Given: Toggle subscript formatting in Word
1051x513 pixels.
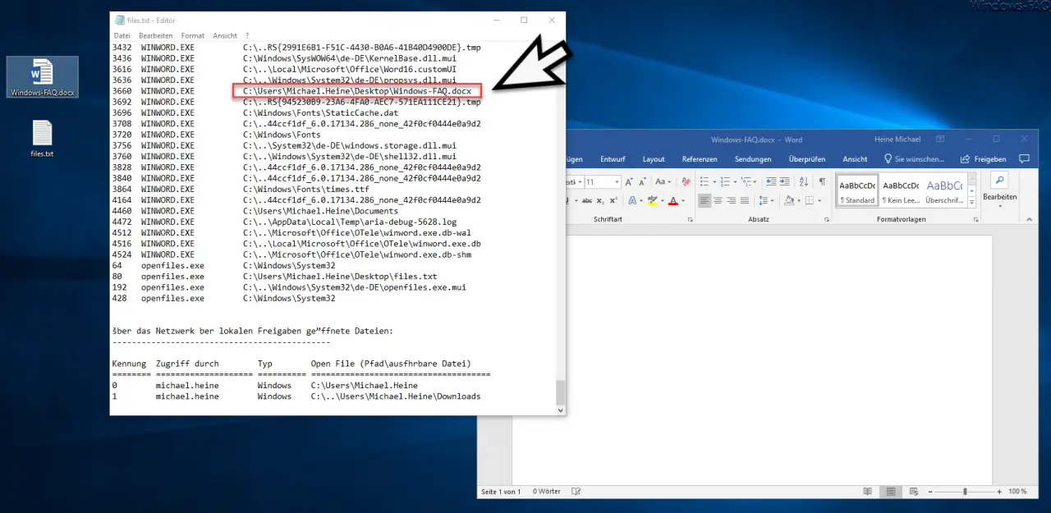Looking at the screenshot, I should pos(600,200).
